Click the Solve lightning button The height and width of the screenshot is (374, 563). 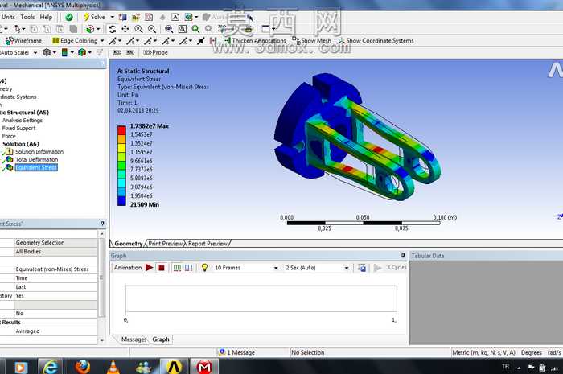[94, 17]
